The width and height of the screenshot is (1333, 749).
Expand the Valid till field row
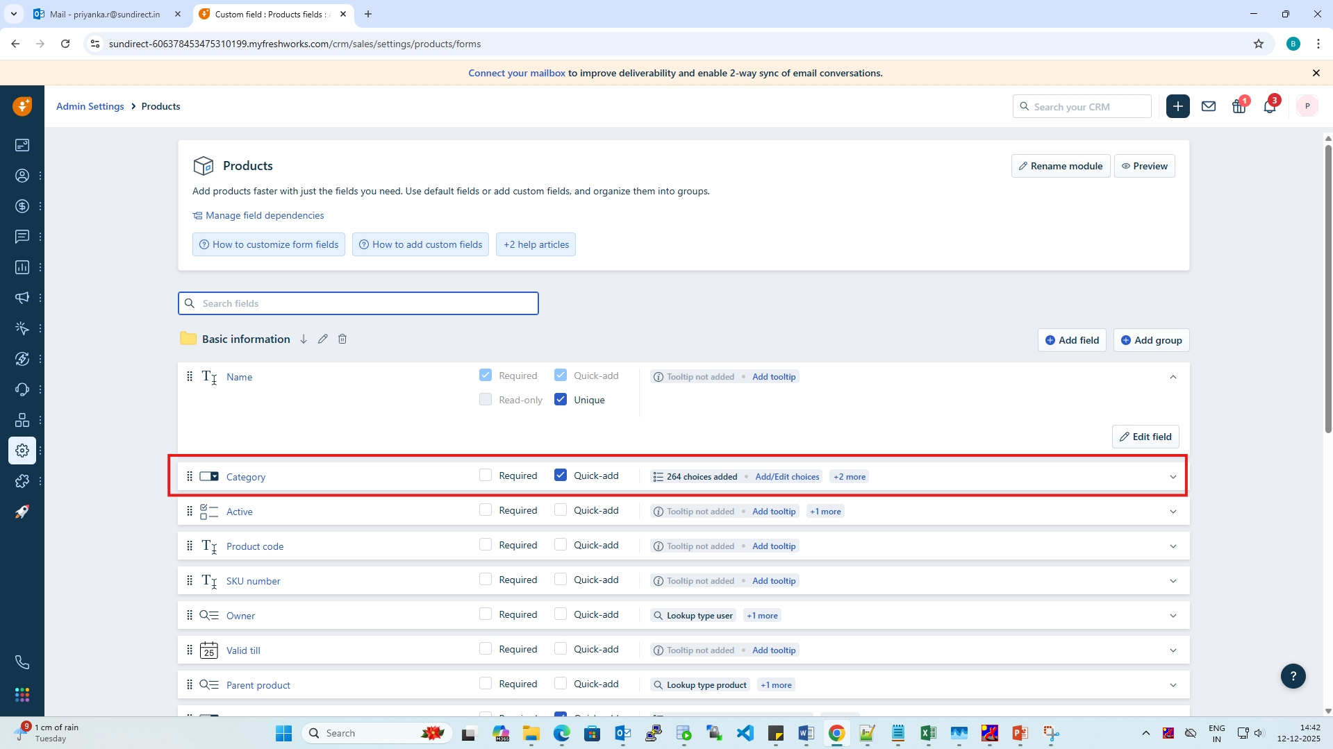click(x=1173, y=650)
